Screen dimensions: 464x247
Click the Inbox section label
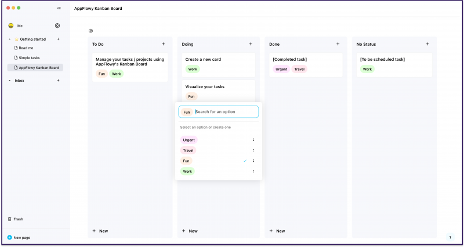click(x=20, y=81)
